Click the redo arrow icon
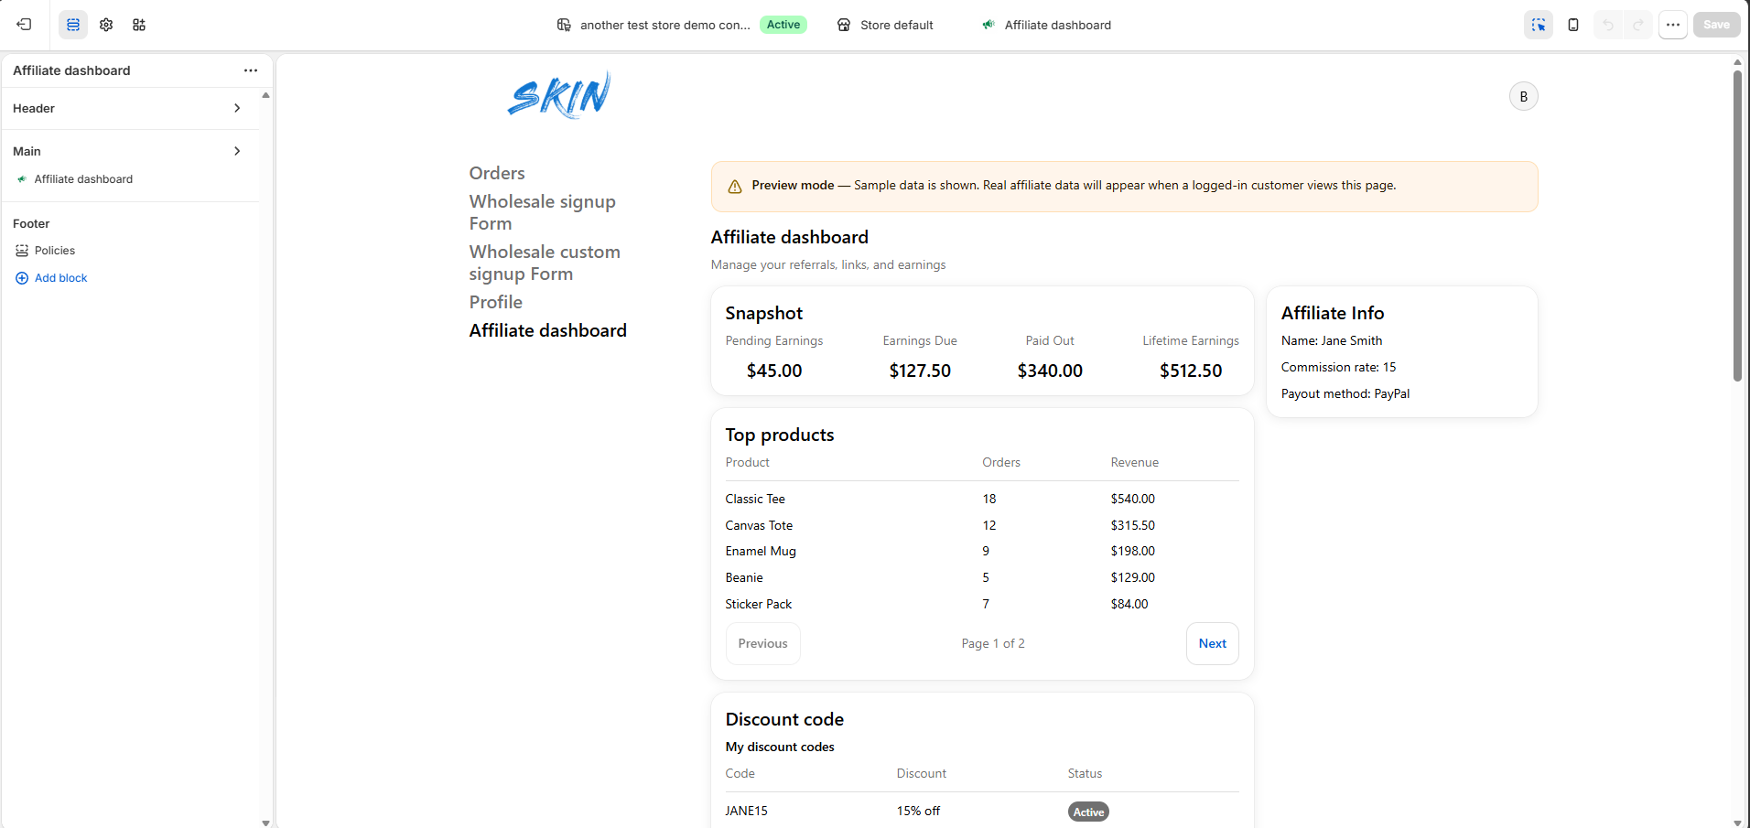The height and width of the screenshot is (828, 1750). pos(1638,25)
